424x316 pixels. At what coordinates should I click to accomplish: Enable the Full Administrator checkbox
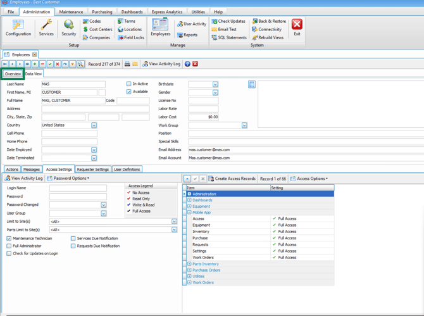coord(9,246)
